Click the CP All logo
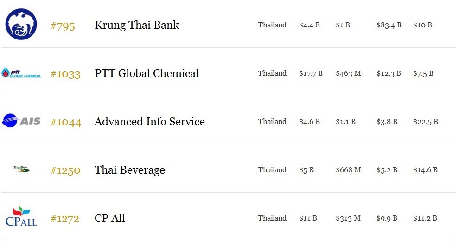 coord(21,216)
